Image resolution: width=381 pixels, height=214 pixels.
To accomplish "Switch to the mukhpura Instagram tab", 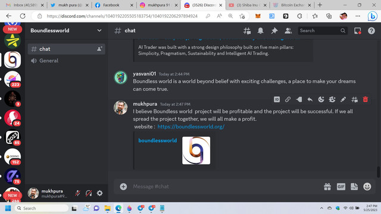I will point(158,5).
